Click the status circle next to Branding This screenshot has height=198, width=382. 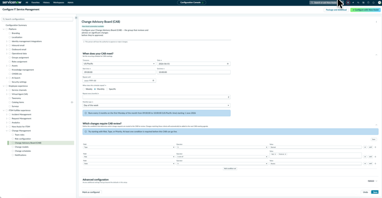(10, 33)
